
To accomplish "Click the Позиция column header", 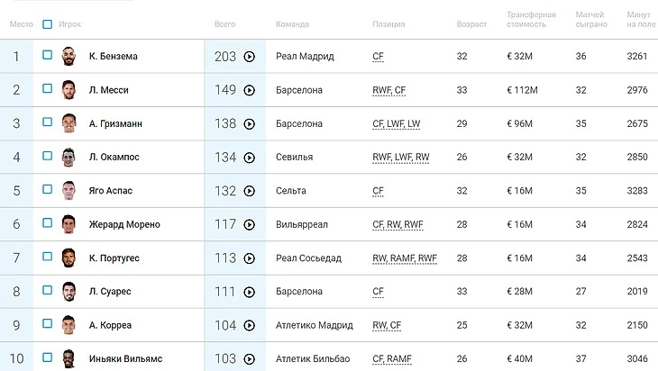I will pyautogui.click(x=388, y=24).
